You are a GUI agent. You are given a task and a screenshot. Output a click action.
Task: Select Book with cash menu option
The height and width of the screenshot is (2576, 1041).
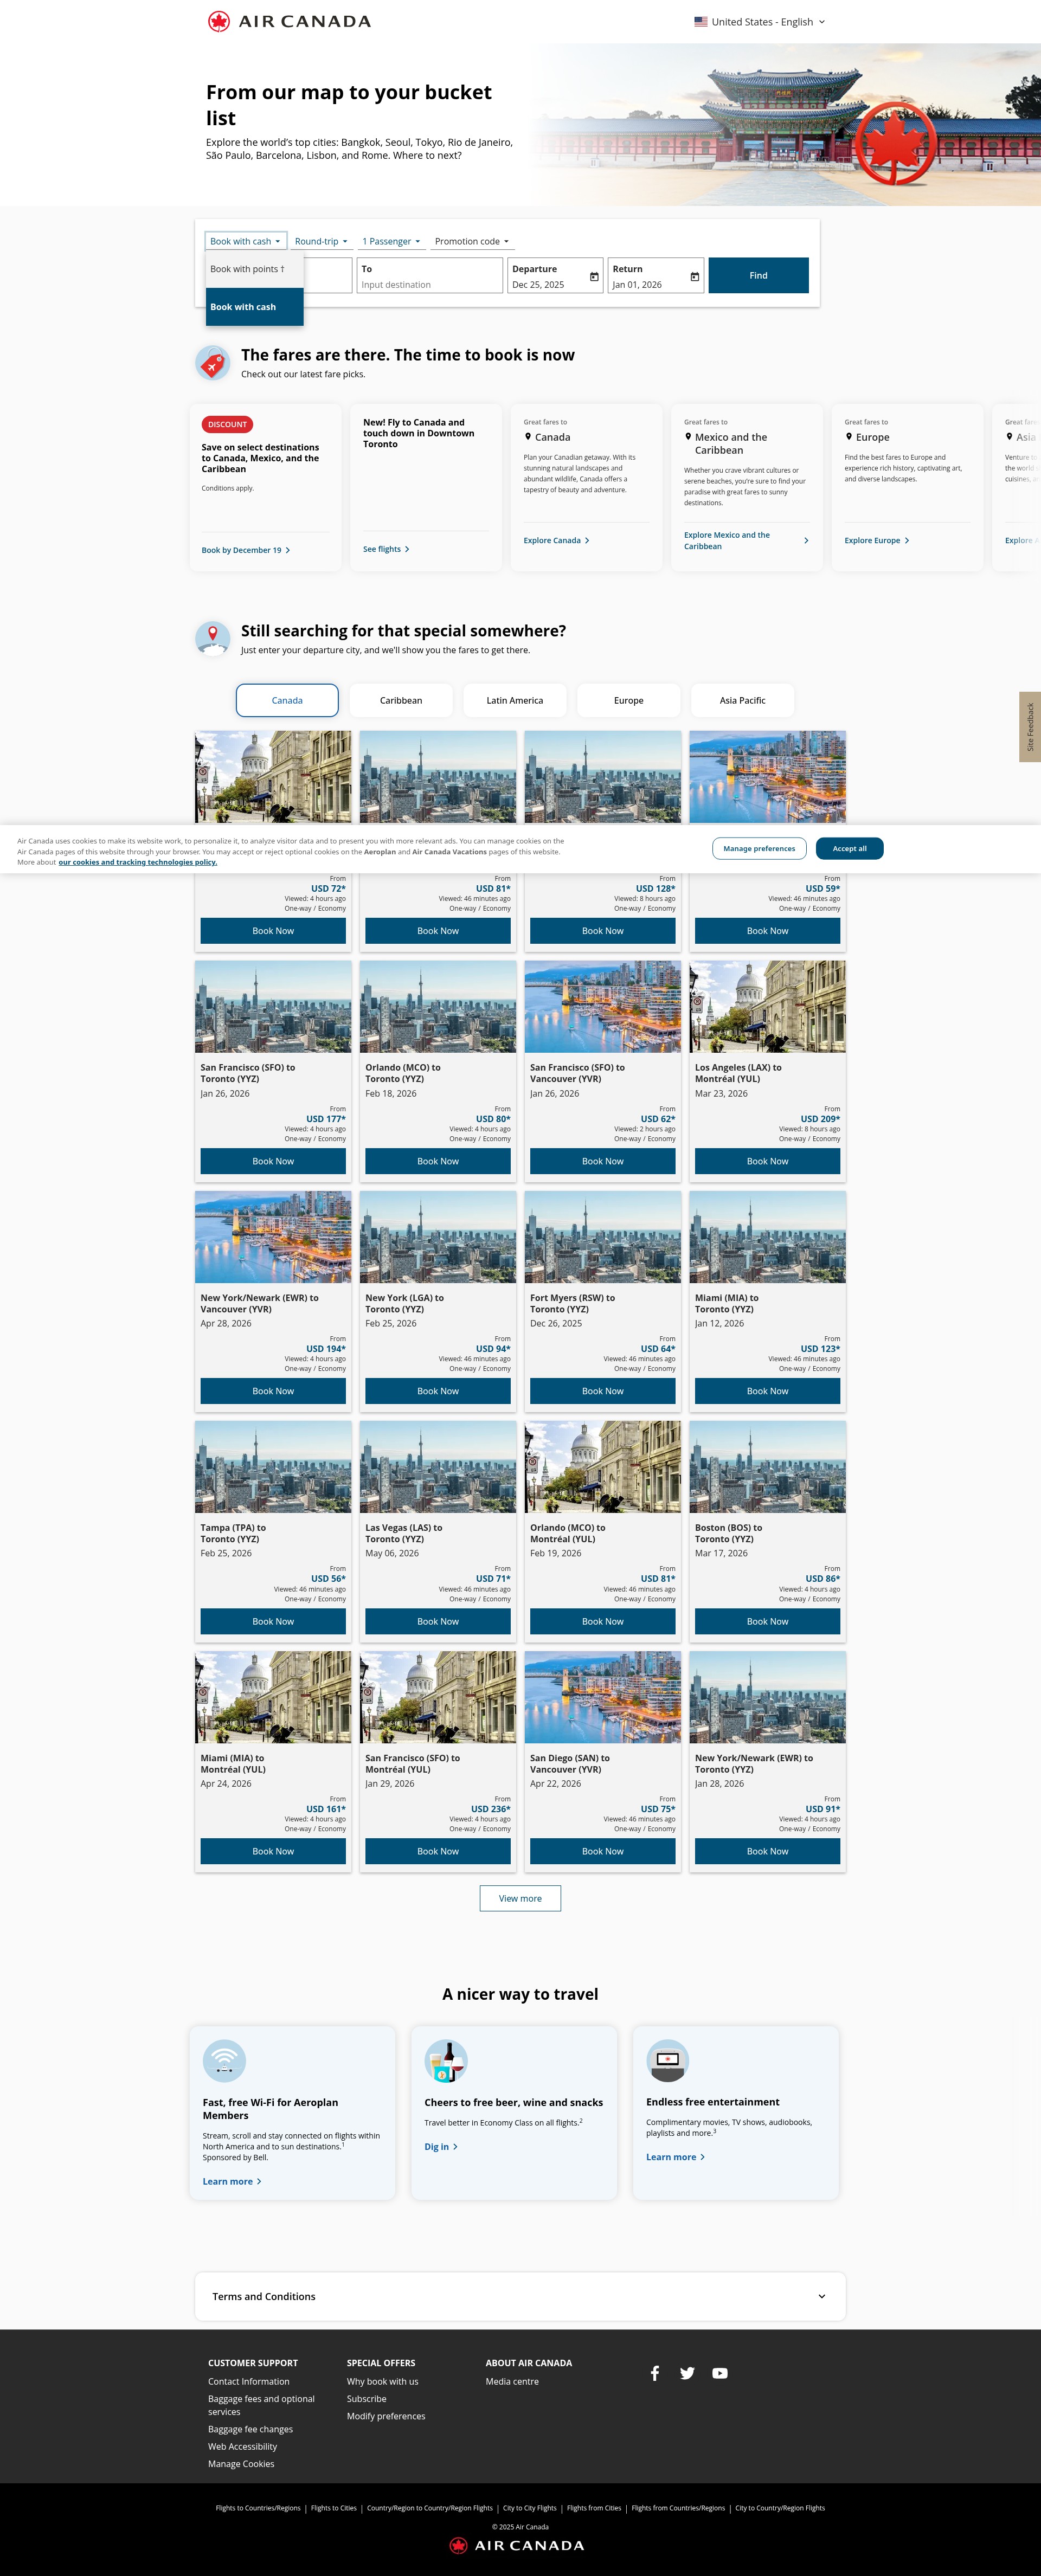point(254,307)
